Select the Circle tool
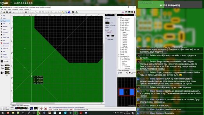Image resolution: width=204 pixels, height=115 pixels. click(x=5, y=29)
